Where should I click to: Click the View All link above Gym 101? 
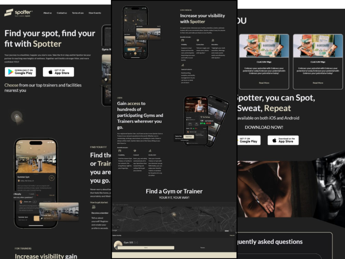point(232,236)
